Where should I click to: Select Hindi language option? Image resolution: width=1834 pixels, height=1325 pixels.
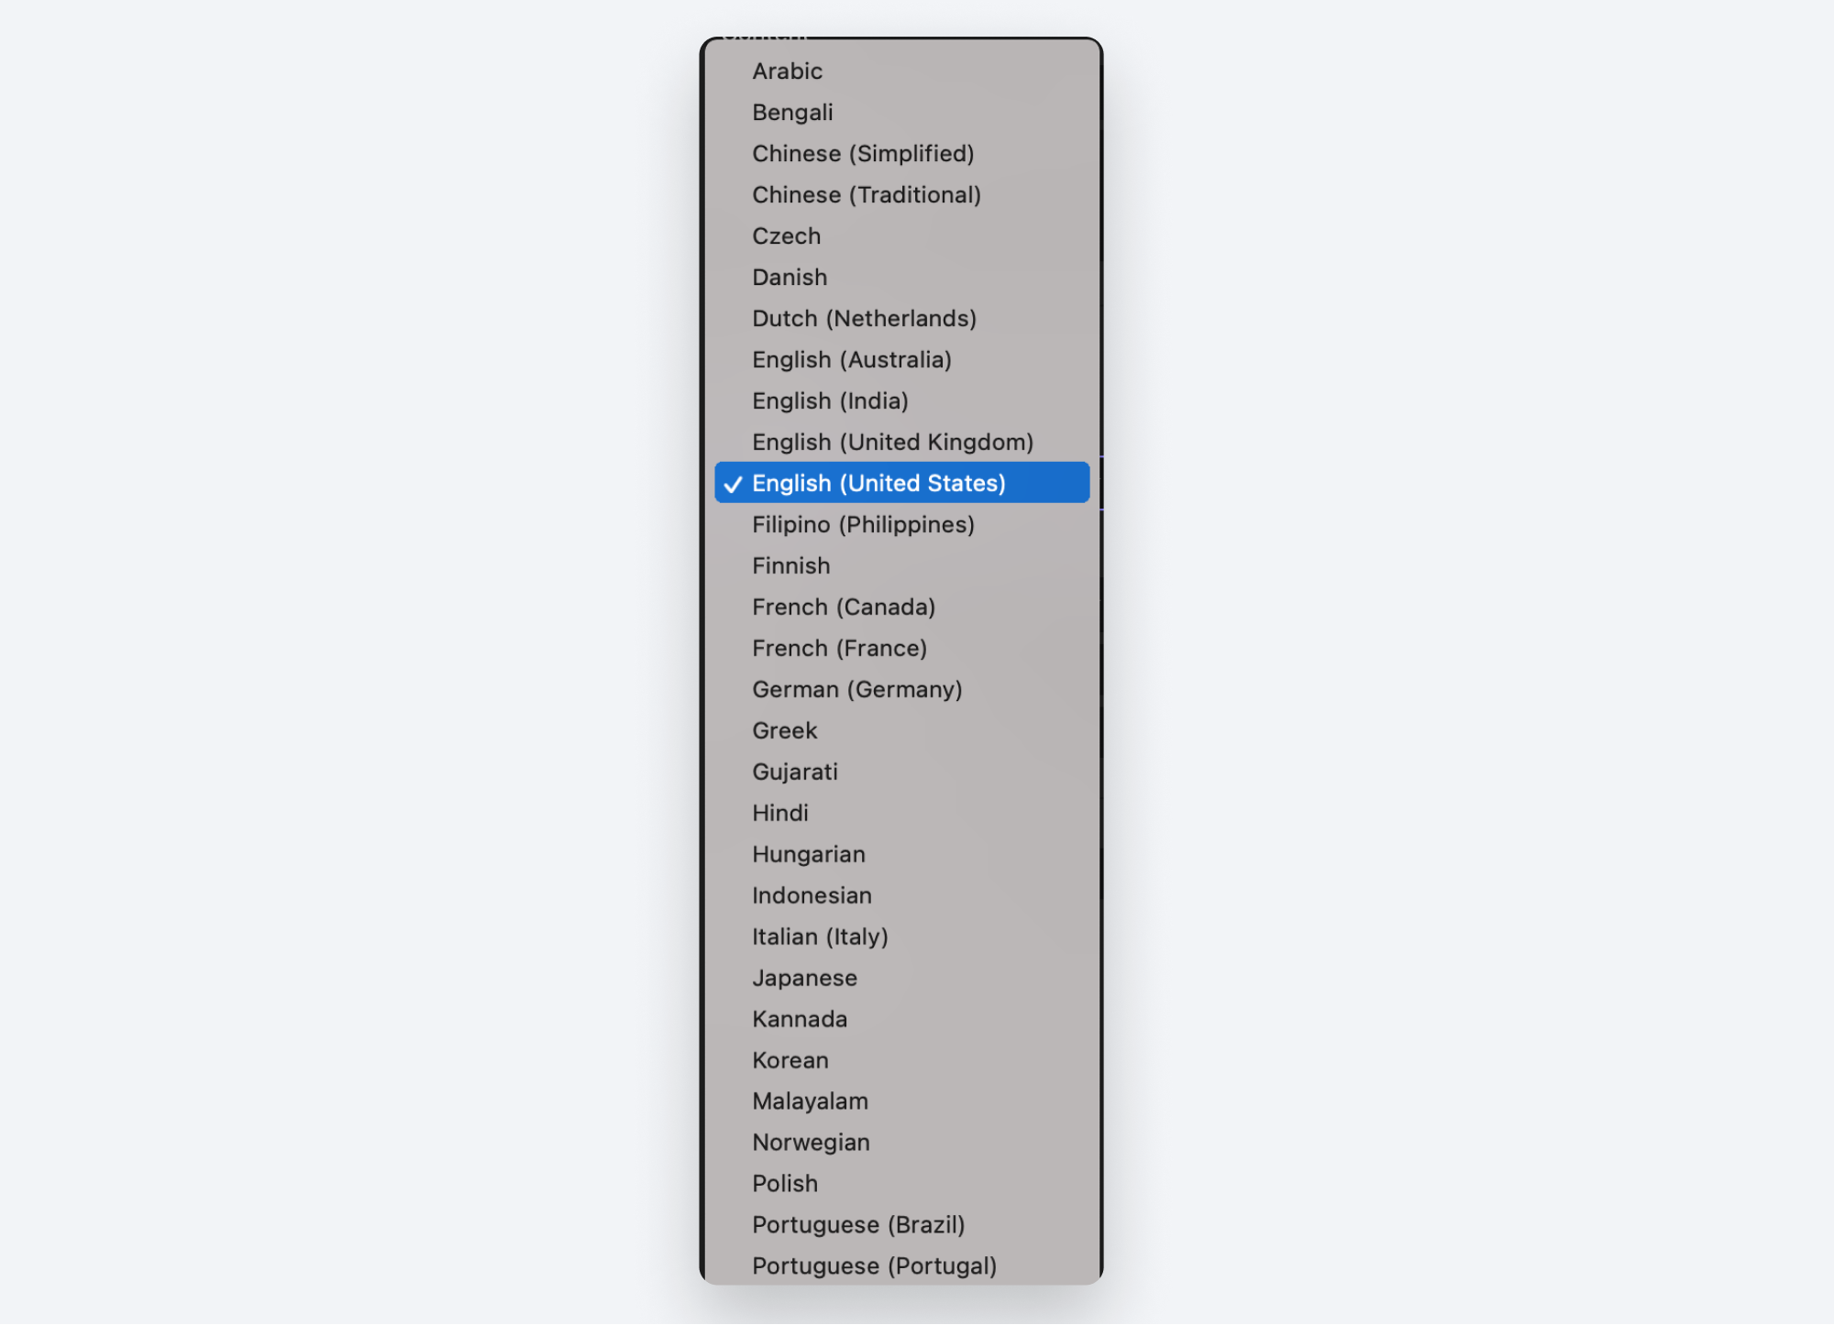pyautogui.click(x=780, y=811)
